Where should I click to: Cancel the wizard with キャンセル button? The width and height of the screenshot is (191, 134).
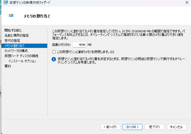[x=177, y=127]
